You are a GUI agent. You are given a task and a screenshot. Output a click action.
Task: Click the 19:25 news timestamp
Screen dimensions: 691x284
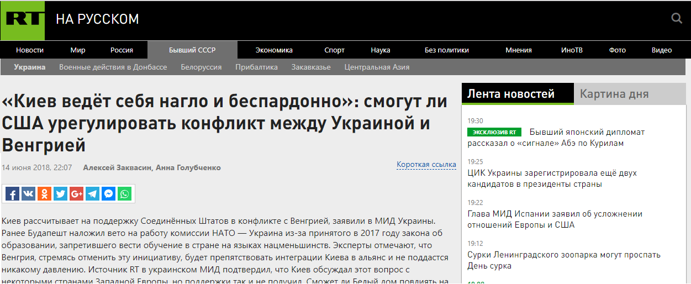[x=475, y=161]
